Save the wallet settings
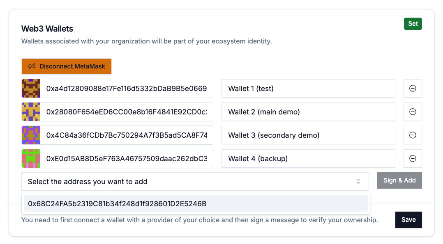Image resolution: width=443 pixels, height=244 pixels. tap(408, 220)
